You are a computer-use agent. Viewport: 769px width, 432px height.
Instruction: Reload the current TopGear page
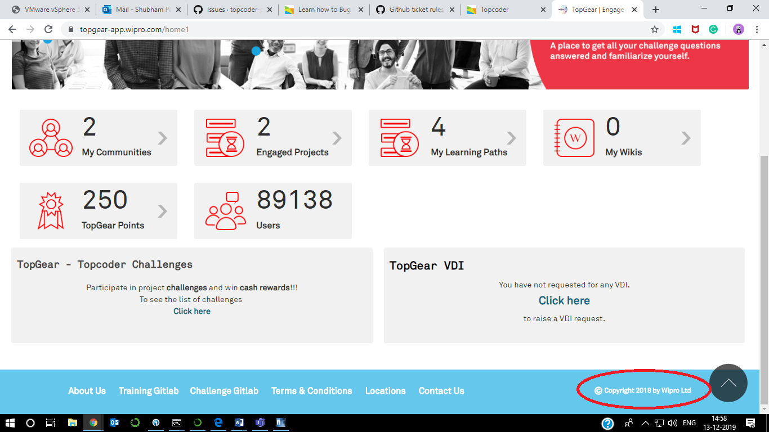(x=48, y=29)
